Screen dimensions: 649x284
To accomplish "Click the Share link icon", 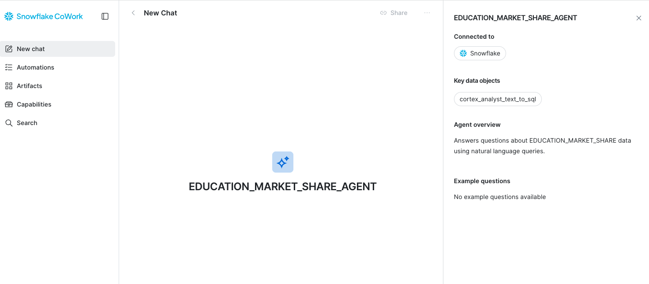I will 383,13.
